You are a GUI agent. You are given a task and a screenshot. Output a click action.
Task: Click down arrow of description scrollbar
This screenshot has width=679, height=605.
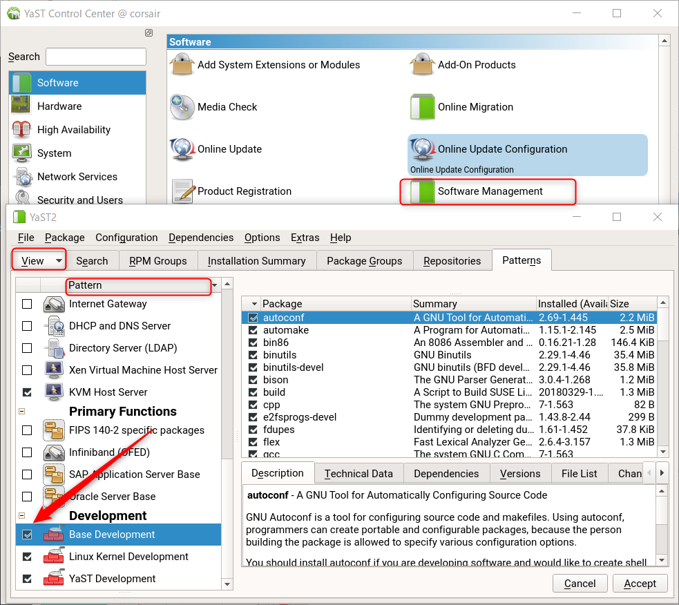coord(662,560)
